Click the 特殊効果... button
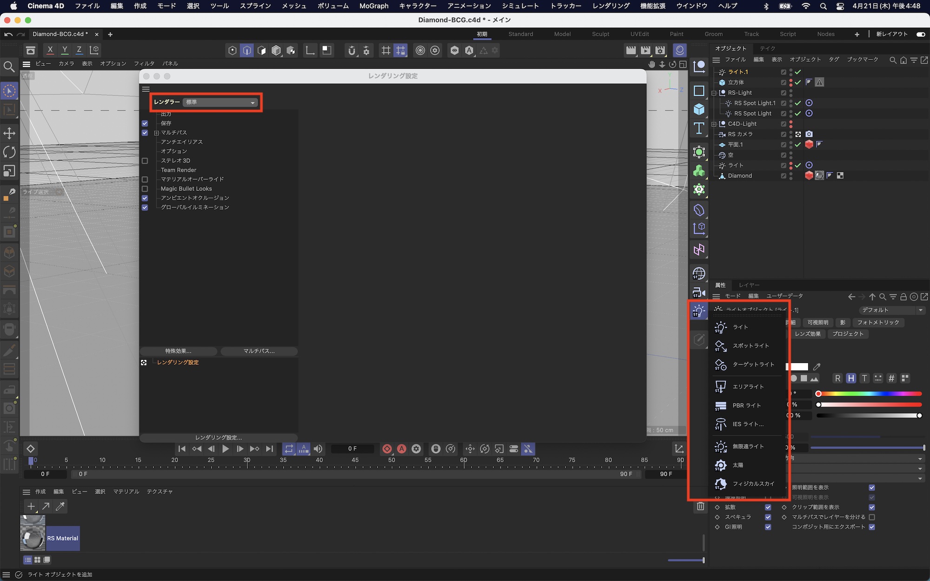 click(178, 351)
